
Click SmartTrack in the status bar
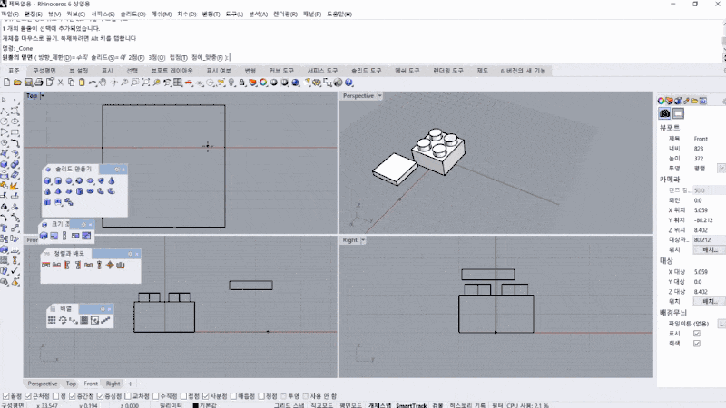point(411,405)
